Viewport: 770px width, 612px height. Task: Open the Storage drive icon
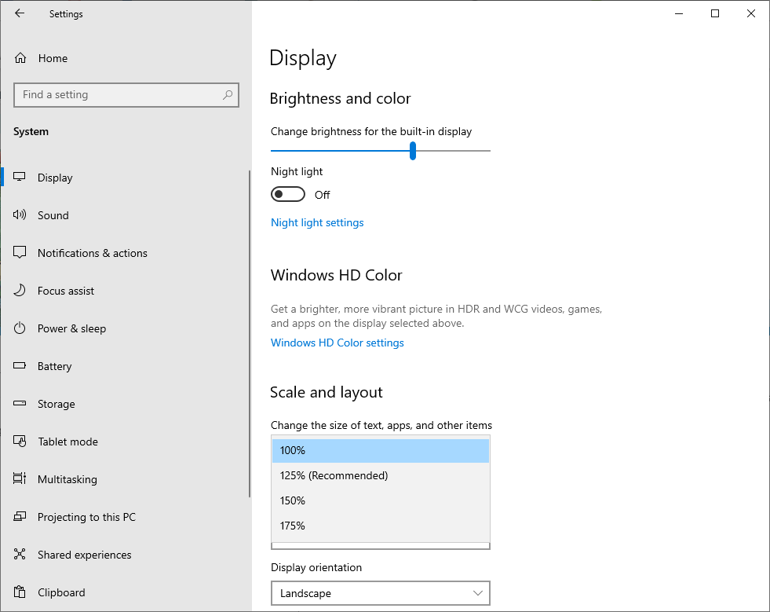20,403
